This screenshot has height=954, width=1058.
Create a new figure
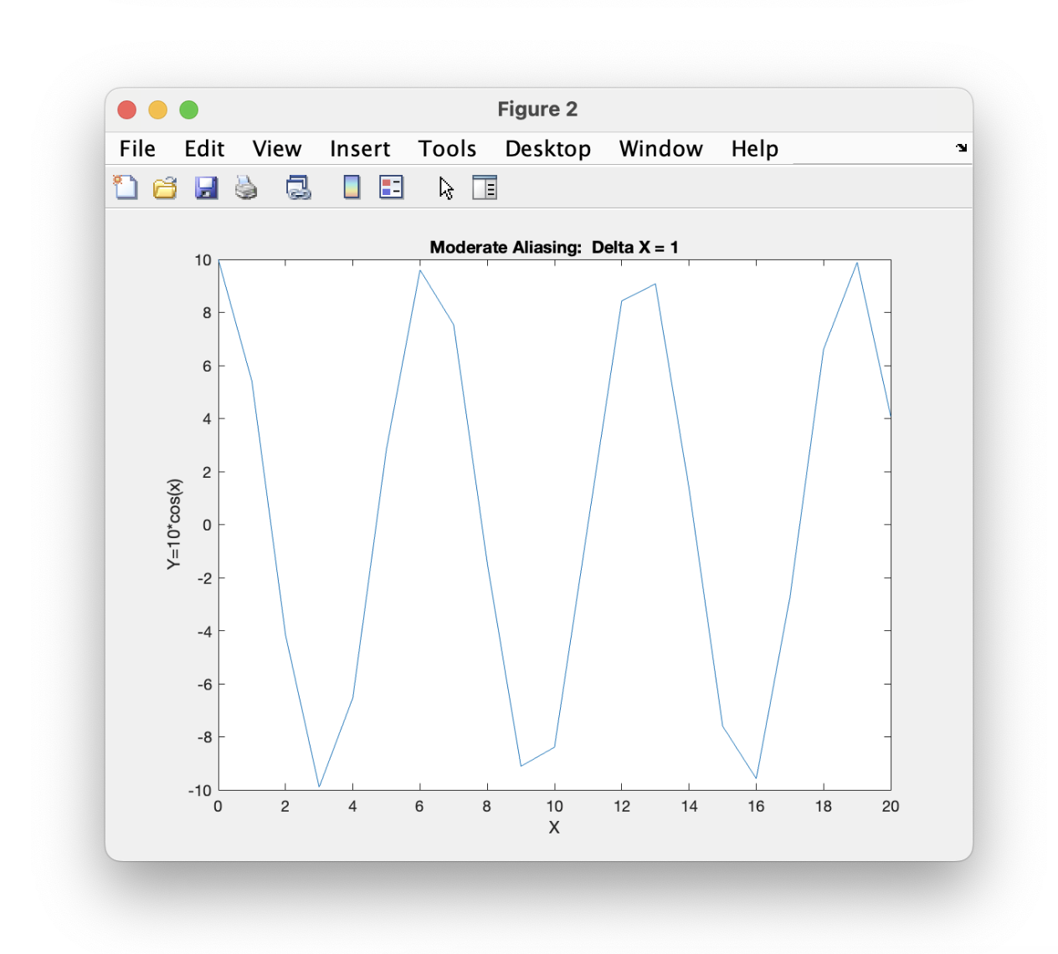(125, 187)
